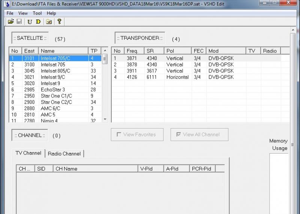Switch to the Radio Channel tab
This screenshot has height=214, width=300.
pos(64,154)
